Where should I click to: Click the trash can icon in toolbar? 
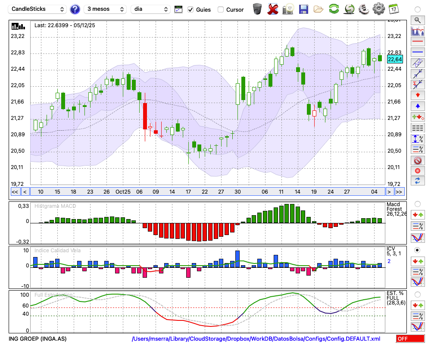pyautogui.click(x=257, y=9)
